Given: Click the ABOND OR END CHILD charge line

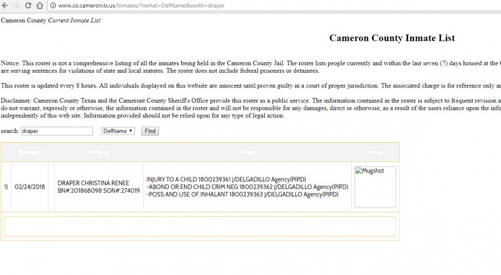Looking at the screenshot, I should coord(247,187).
